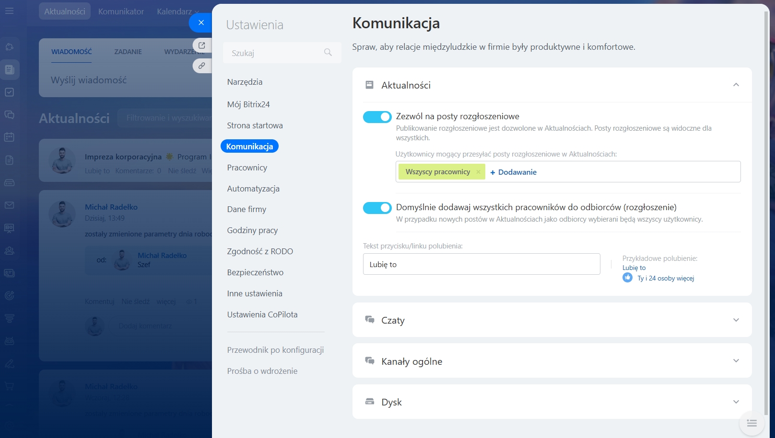Click the Dodawanie add-user link
The image size is (775, 438).
click(513, 172)
